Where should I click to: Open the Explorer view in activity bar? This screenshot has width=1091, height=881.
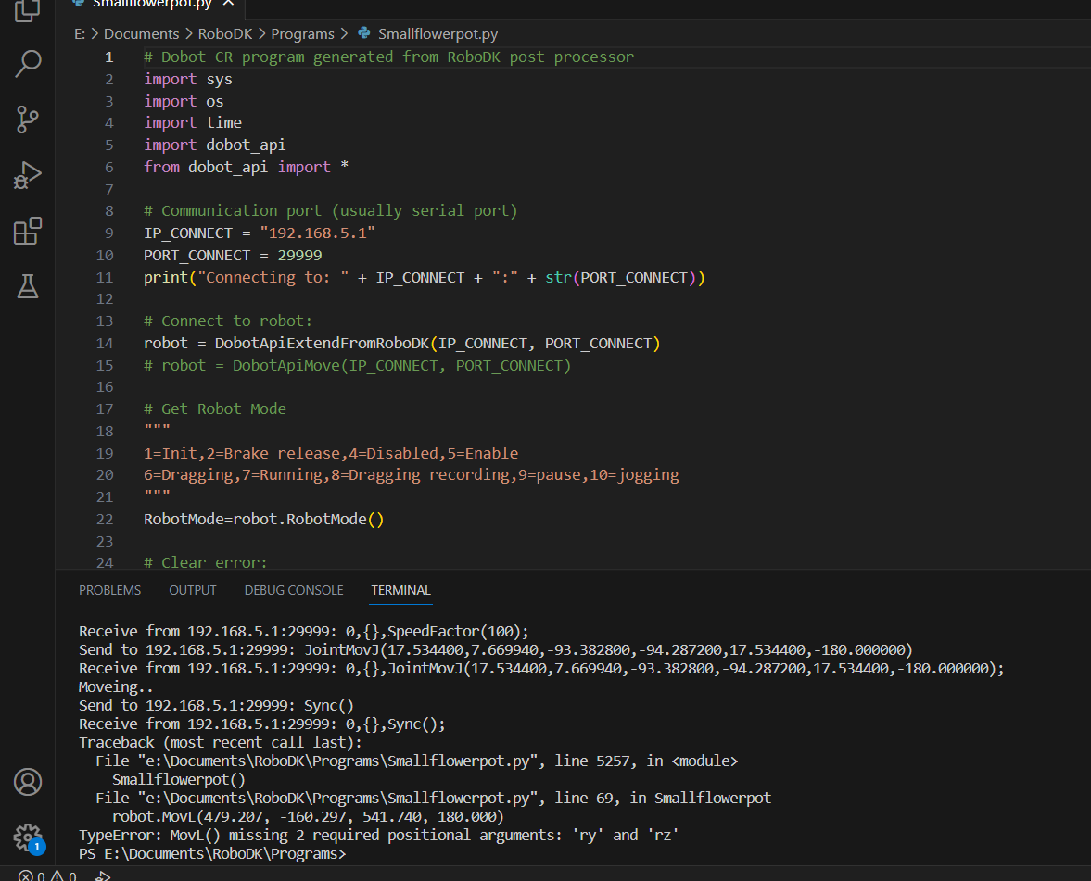click(x=28, y=9)
